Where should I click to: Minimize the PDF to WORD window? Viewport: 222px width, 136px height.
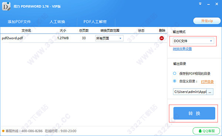pos(208,4)
